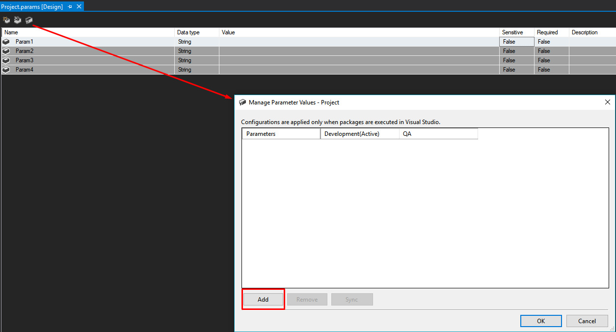The height and width of the screenshot is (332, 616).
Task: Open the Data type cell for Param3
Action: tap(197, 60)
